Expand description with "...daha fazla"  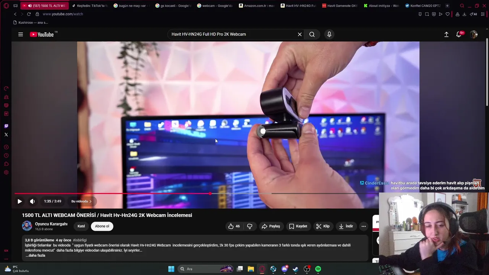pos(35,255)
